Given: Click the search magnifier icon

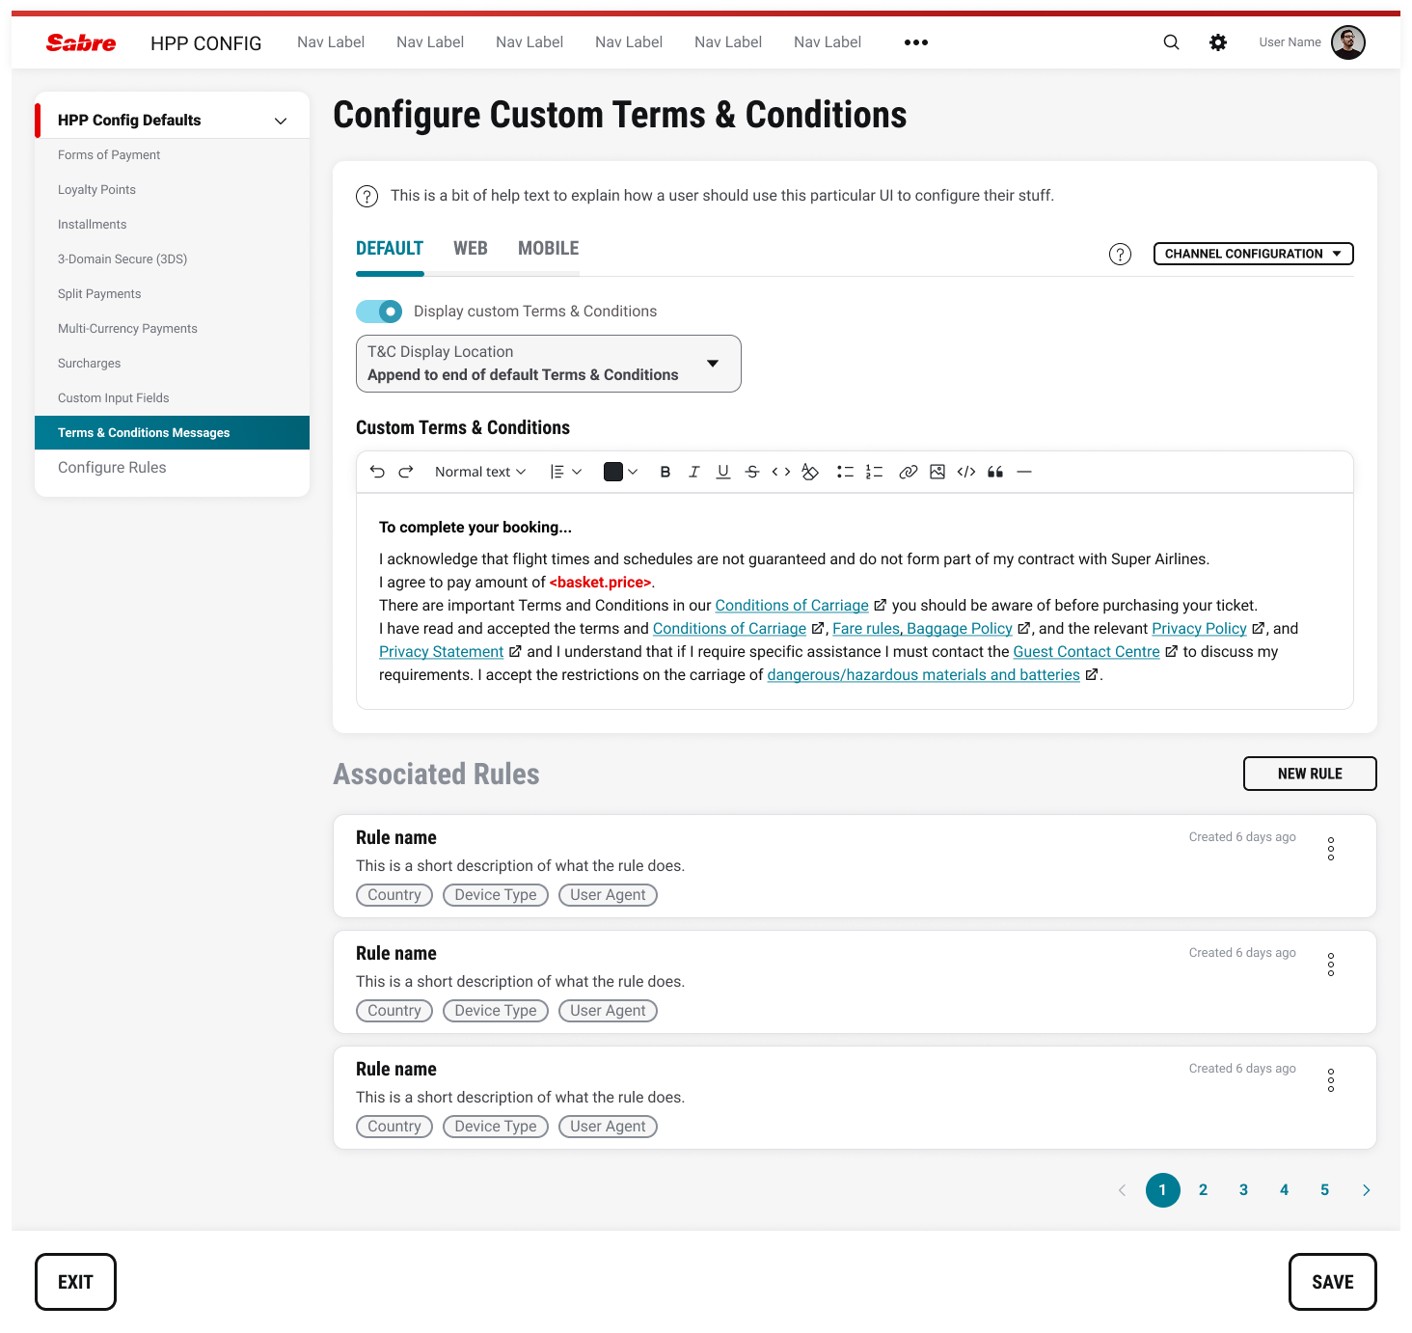Looking at the screenshot, I should 1171,42.
